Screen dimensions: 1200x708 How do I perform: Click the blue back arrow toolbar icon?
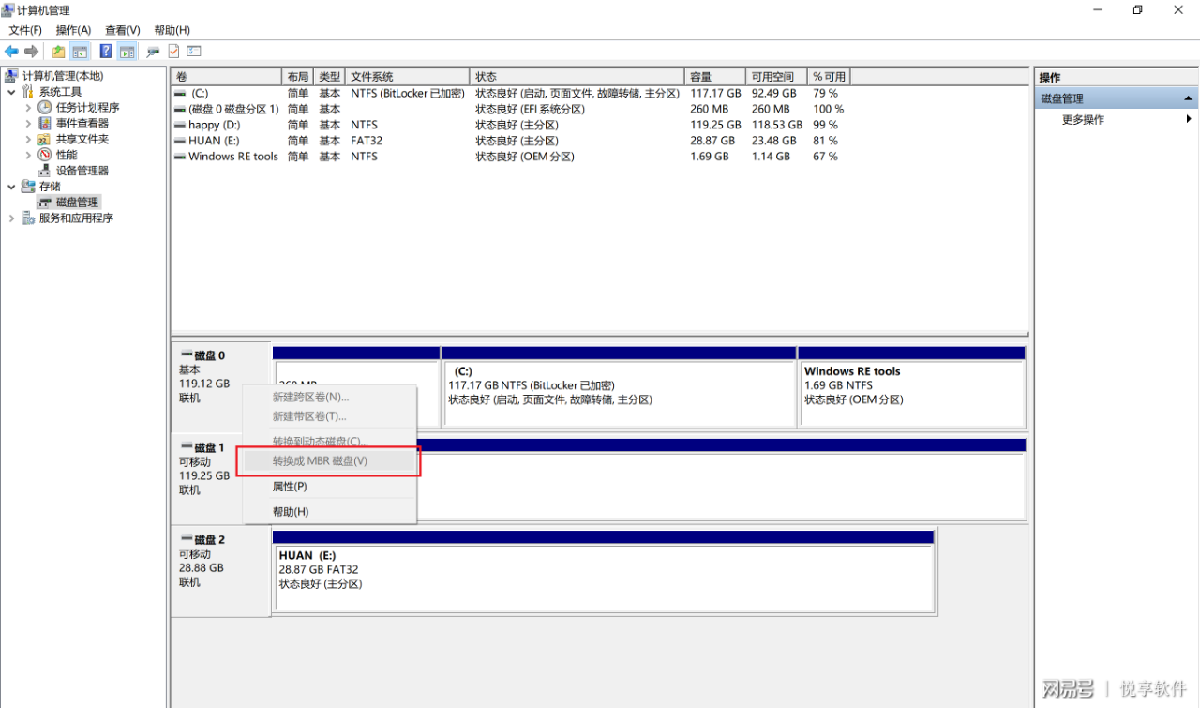[x=11, y=52]
